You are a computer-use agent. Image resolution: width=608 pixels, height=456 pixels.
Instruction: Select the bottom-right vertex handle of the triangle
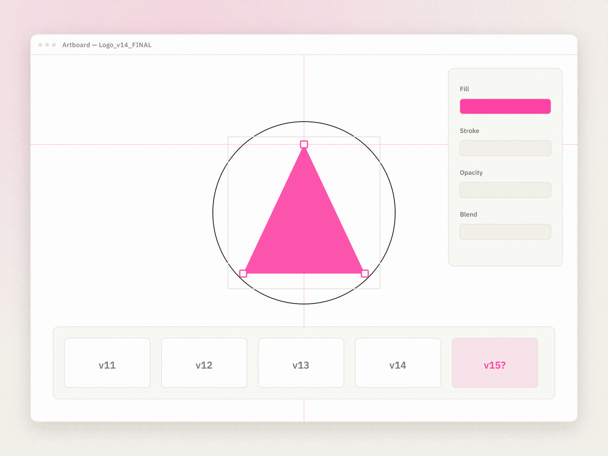tap(365, 274)
